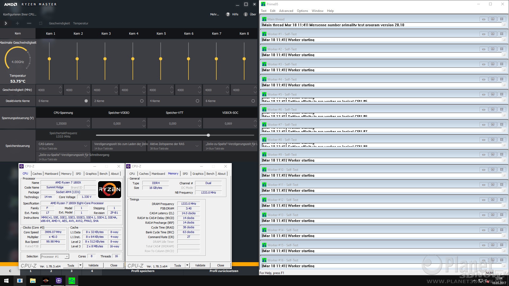Screen dimensions: 509x286
Task: Click the left CPU-Z window title icon
Action: [21, 166]
